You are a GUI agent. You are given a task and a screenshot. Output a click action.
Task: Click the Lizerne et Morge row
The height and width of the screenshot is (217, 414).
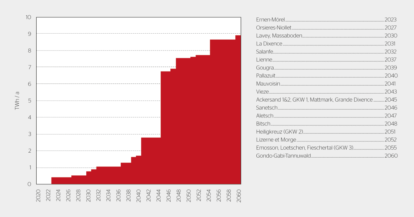(x=326, y=140)
